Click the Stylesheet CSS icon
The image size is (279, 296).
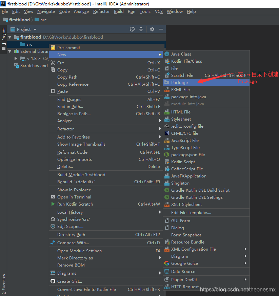tap(167, 119)
